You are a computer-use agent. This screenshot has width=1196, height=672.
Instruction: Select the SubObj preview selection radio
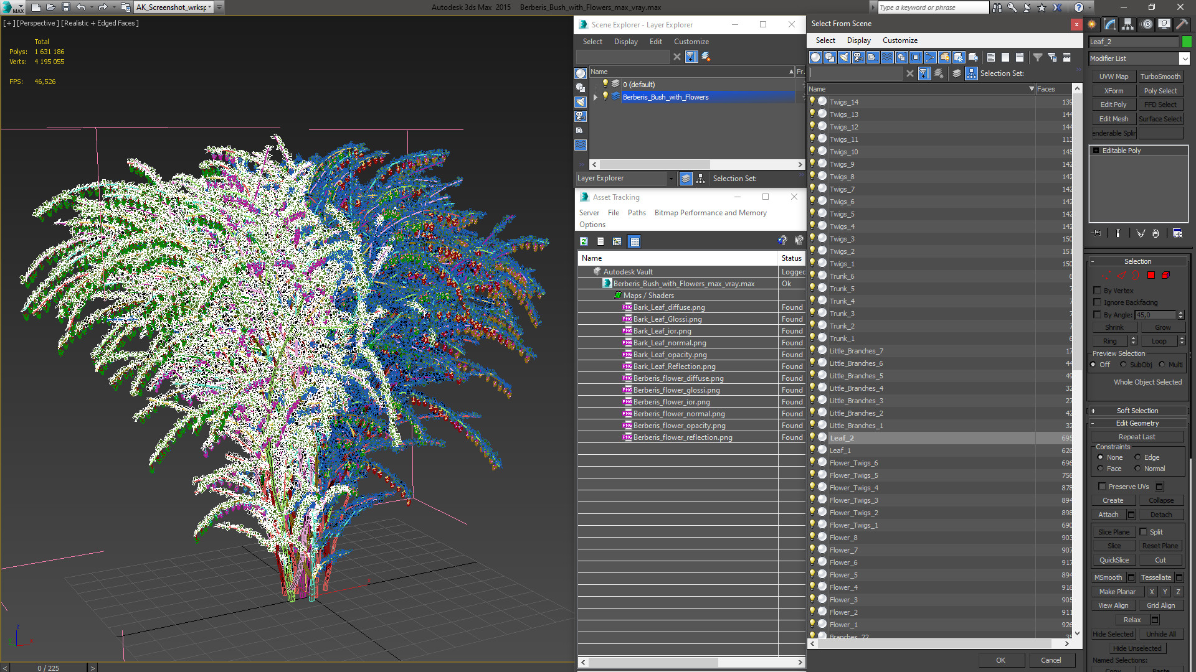(1123, 365)
